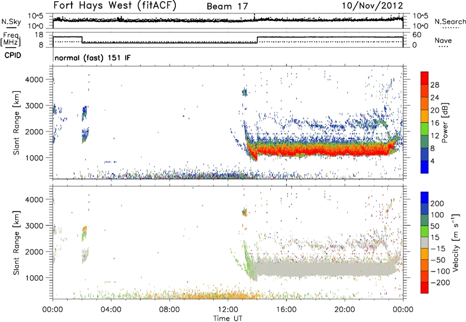This screenshot has width=466, height=322.
Task: Click the red bottom segment of Velocity colorbar
Action: pyautogui.click(x=425, y=288)
